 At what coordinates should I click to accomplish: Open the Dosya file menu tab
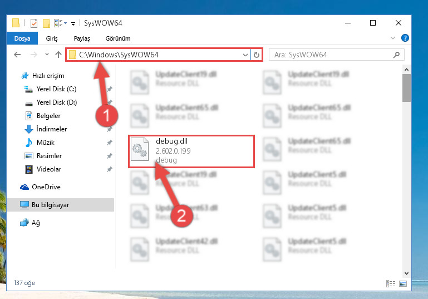22,38
